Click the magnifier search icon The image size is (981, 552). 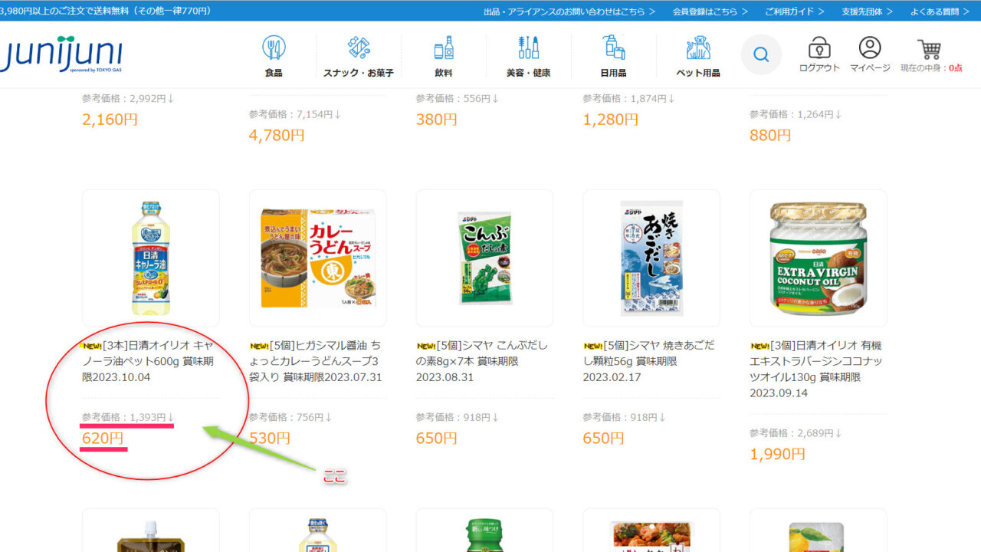pyautogui.click(x=761, y=54)
